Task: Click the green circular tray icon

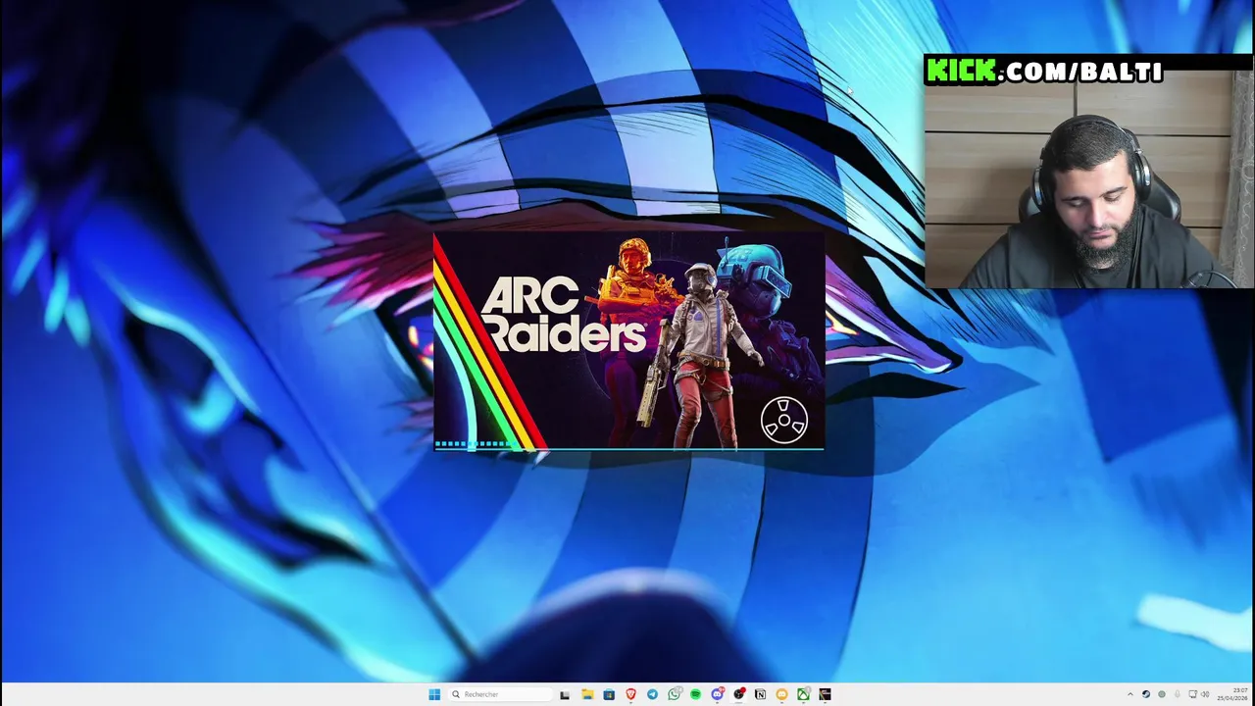Action: [x=1162, y=694]
